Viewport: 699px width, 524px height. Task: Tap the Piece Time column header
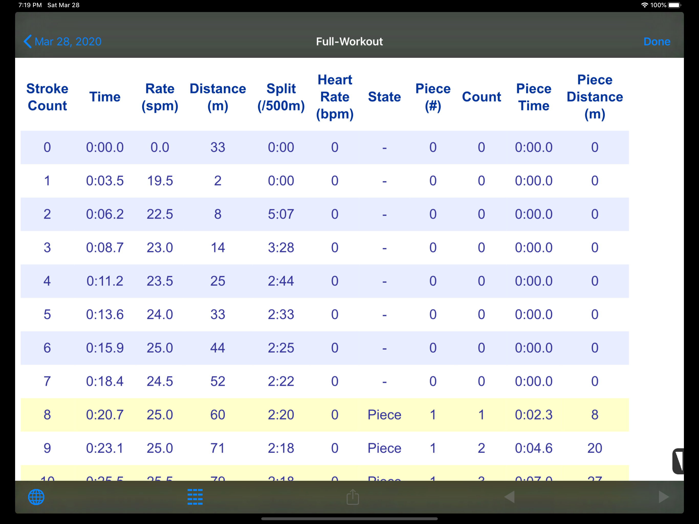[x=534, y=97]
